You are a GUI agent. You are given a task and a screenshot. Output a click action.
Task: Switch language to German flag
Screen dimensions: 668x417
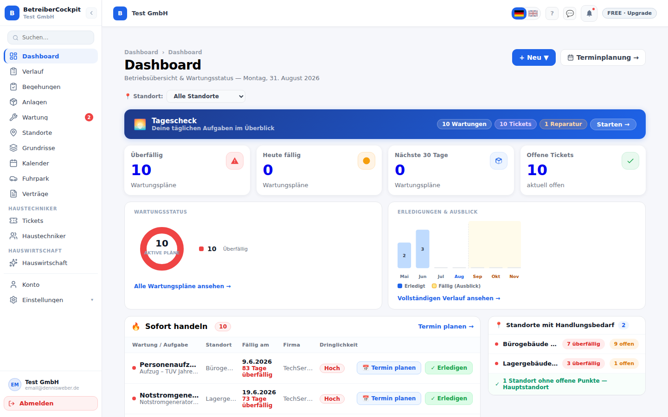click(x=519, y=13)
